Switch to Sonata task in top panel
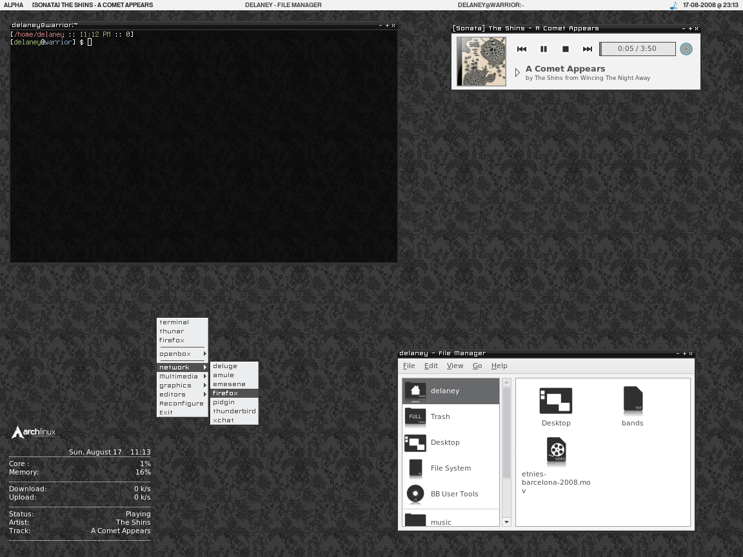This screenshot has height=557, width=743. (x=92, y=5)
